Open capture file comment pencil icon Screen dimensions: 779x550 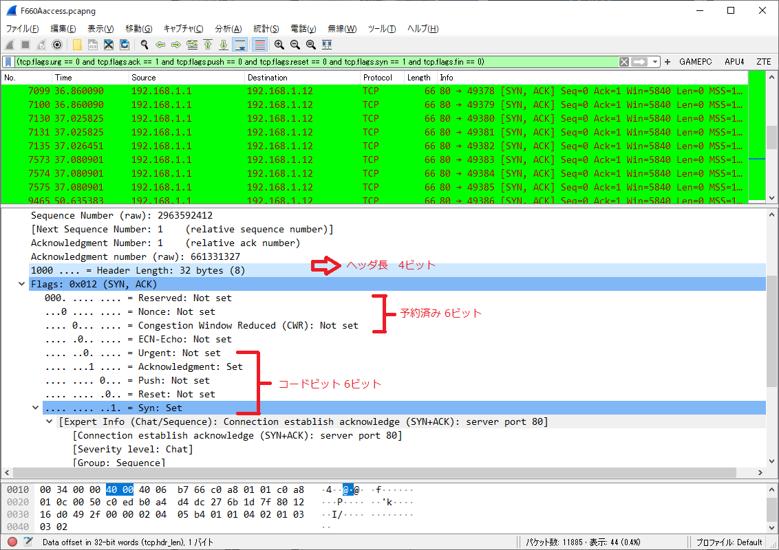click(x=28, y=542)
